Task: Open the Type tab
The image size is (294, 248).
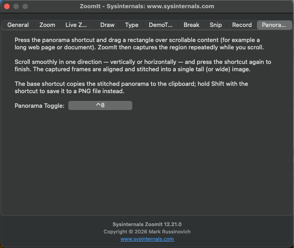Action: 131,25
